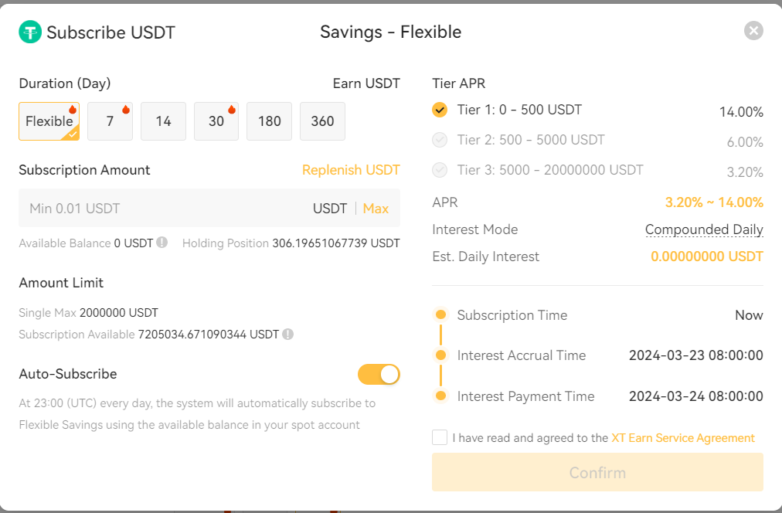Close the Subscribe USDT dialog
This screenshot has height=513, width=782.
point(753,31)
